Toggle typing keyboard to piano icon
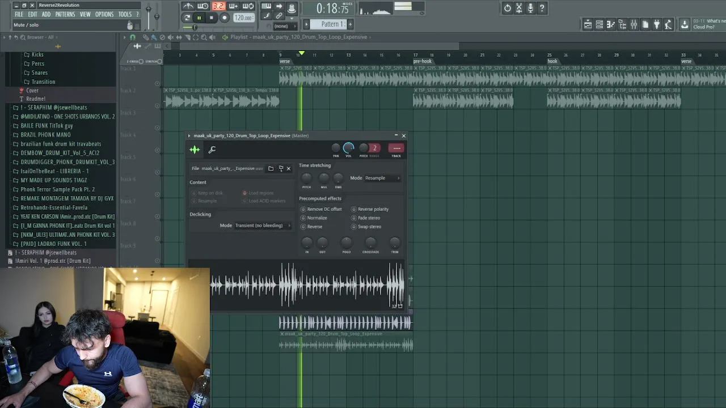This screenshot has width=726, height=408. 266,6
